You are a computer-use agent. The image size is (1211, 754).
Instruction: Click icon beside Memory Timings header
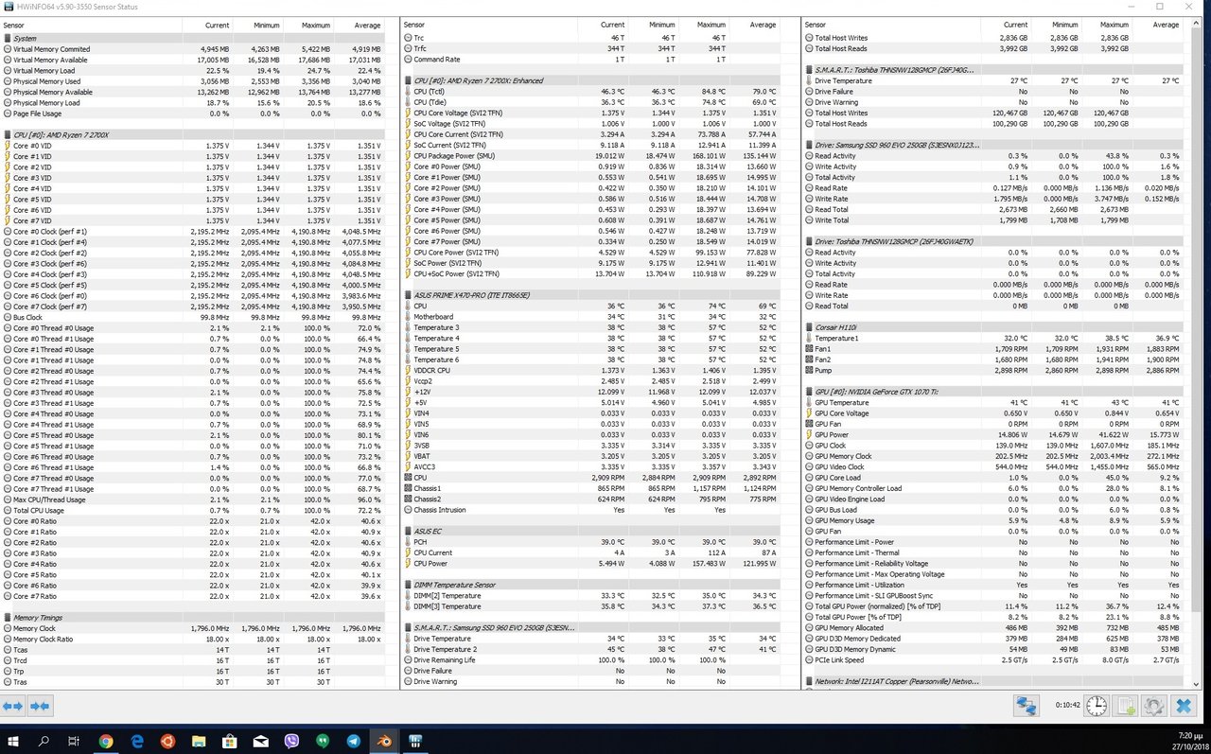8,618
